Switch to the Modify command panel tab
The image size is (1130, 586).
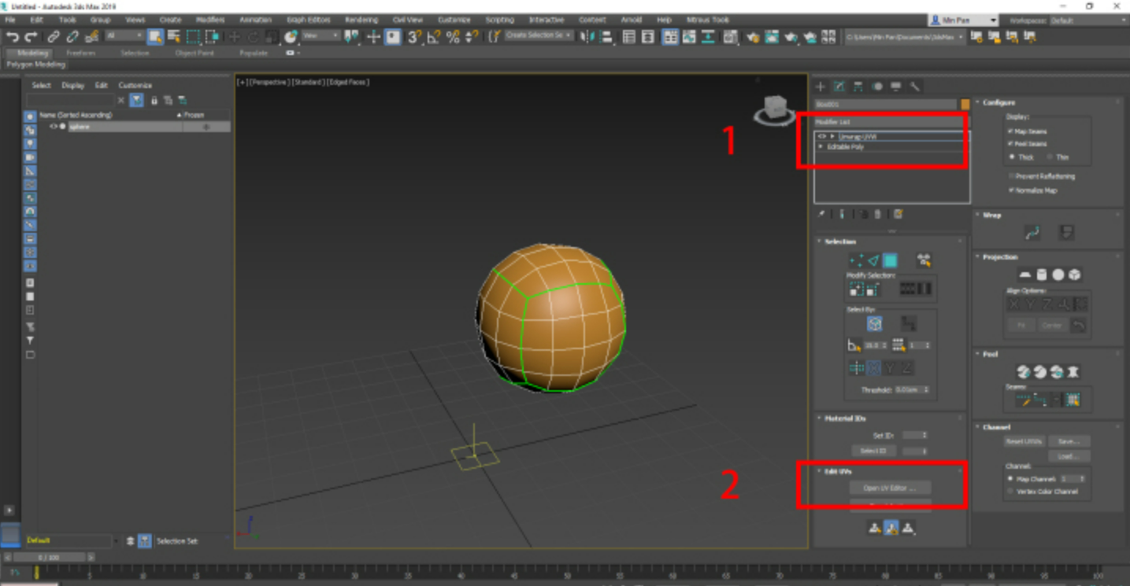[x=839, y=87]
